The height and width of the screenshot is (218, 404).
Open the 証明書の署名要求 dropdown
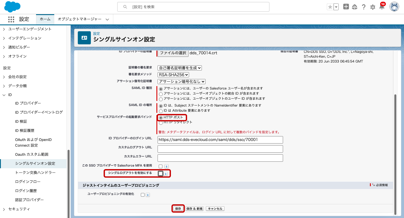[x=180, y=68]
